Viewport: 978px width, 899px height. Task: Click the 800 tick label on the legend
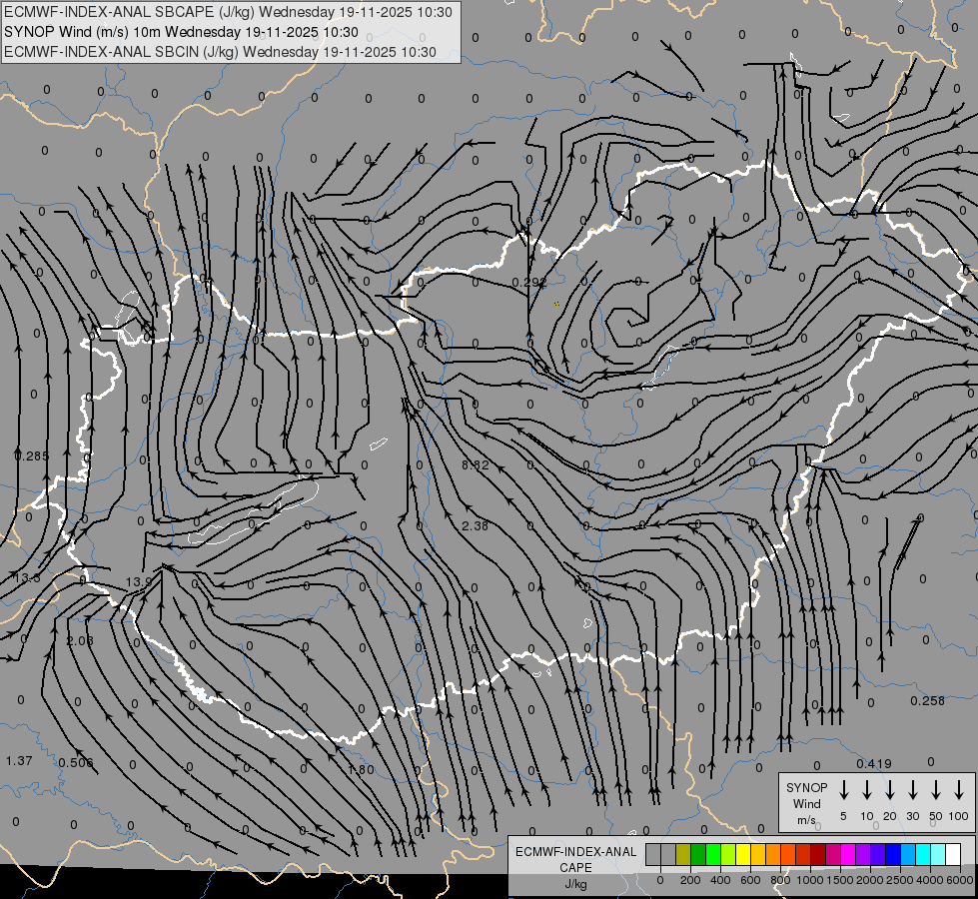coord(780,880)
